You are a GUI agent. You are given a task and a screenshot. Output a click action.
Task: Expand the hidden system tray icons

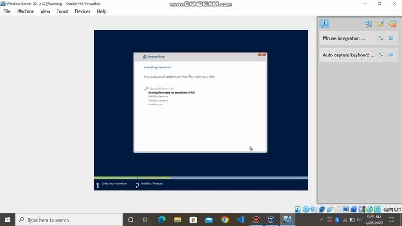322,220
